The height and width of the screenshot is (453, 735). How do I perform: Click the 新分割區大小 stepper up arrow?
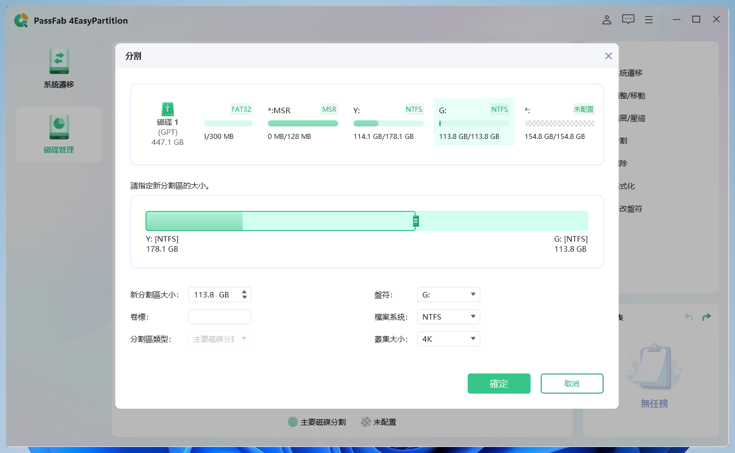click(245, 291)
